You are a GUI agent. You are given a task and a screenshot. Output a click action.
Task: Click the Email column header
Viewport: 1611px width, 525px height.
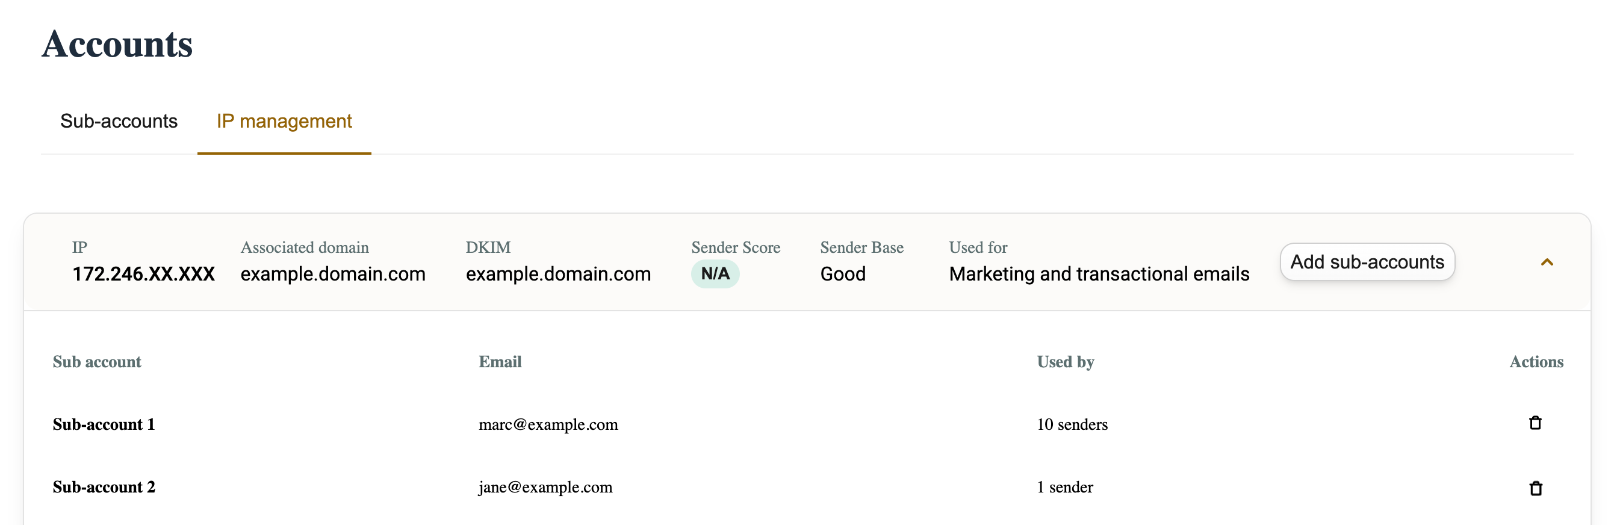point(500,362)
